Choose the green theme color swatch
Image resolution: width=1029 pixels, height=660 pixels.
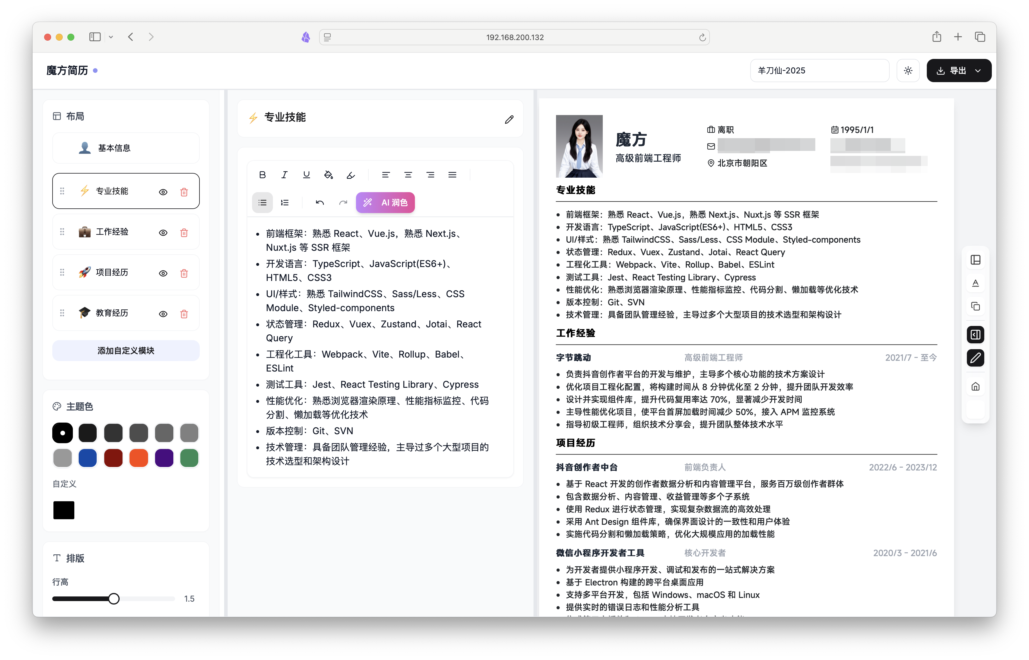[x=189, y=458]
